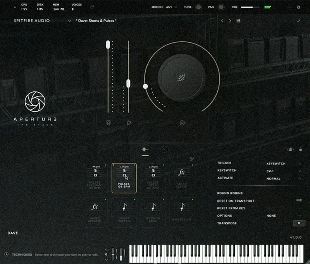The width and height of the screenshot is (310, 264).
Task: Open the settings gear icon
Action: coord(298,7)
